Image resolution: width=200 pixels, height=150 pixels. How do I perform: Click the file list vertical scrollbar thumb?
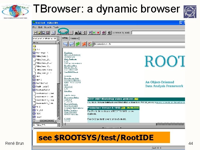pos(58,64)
